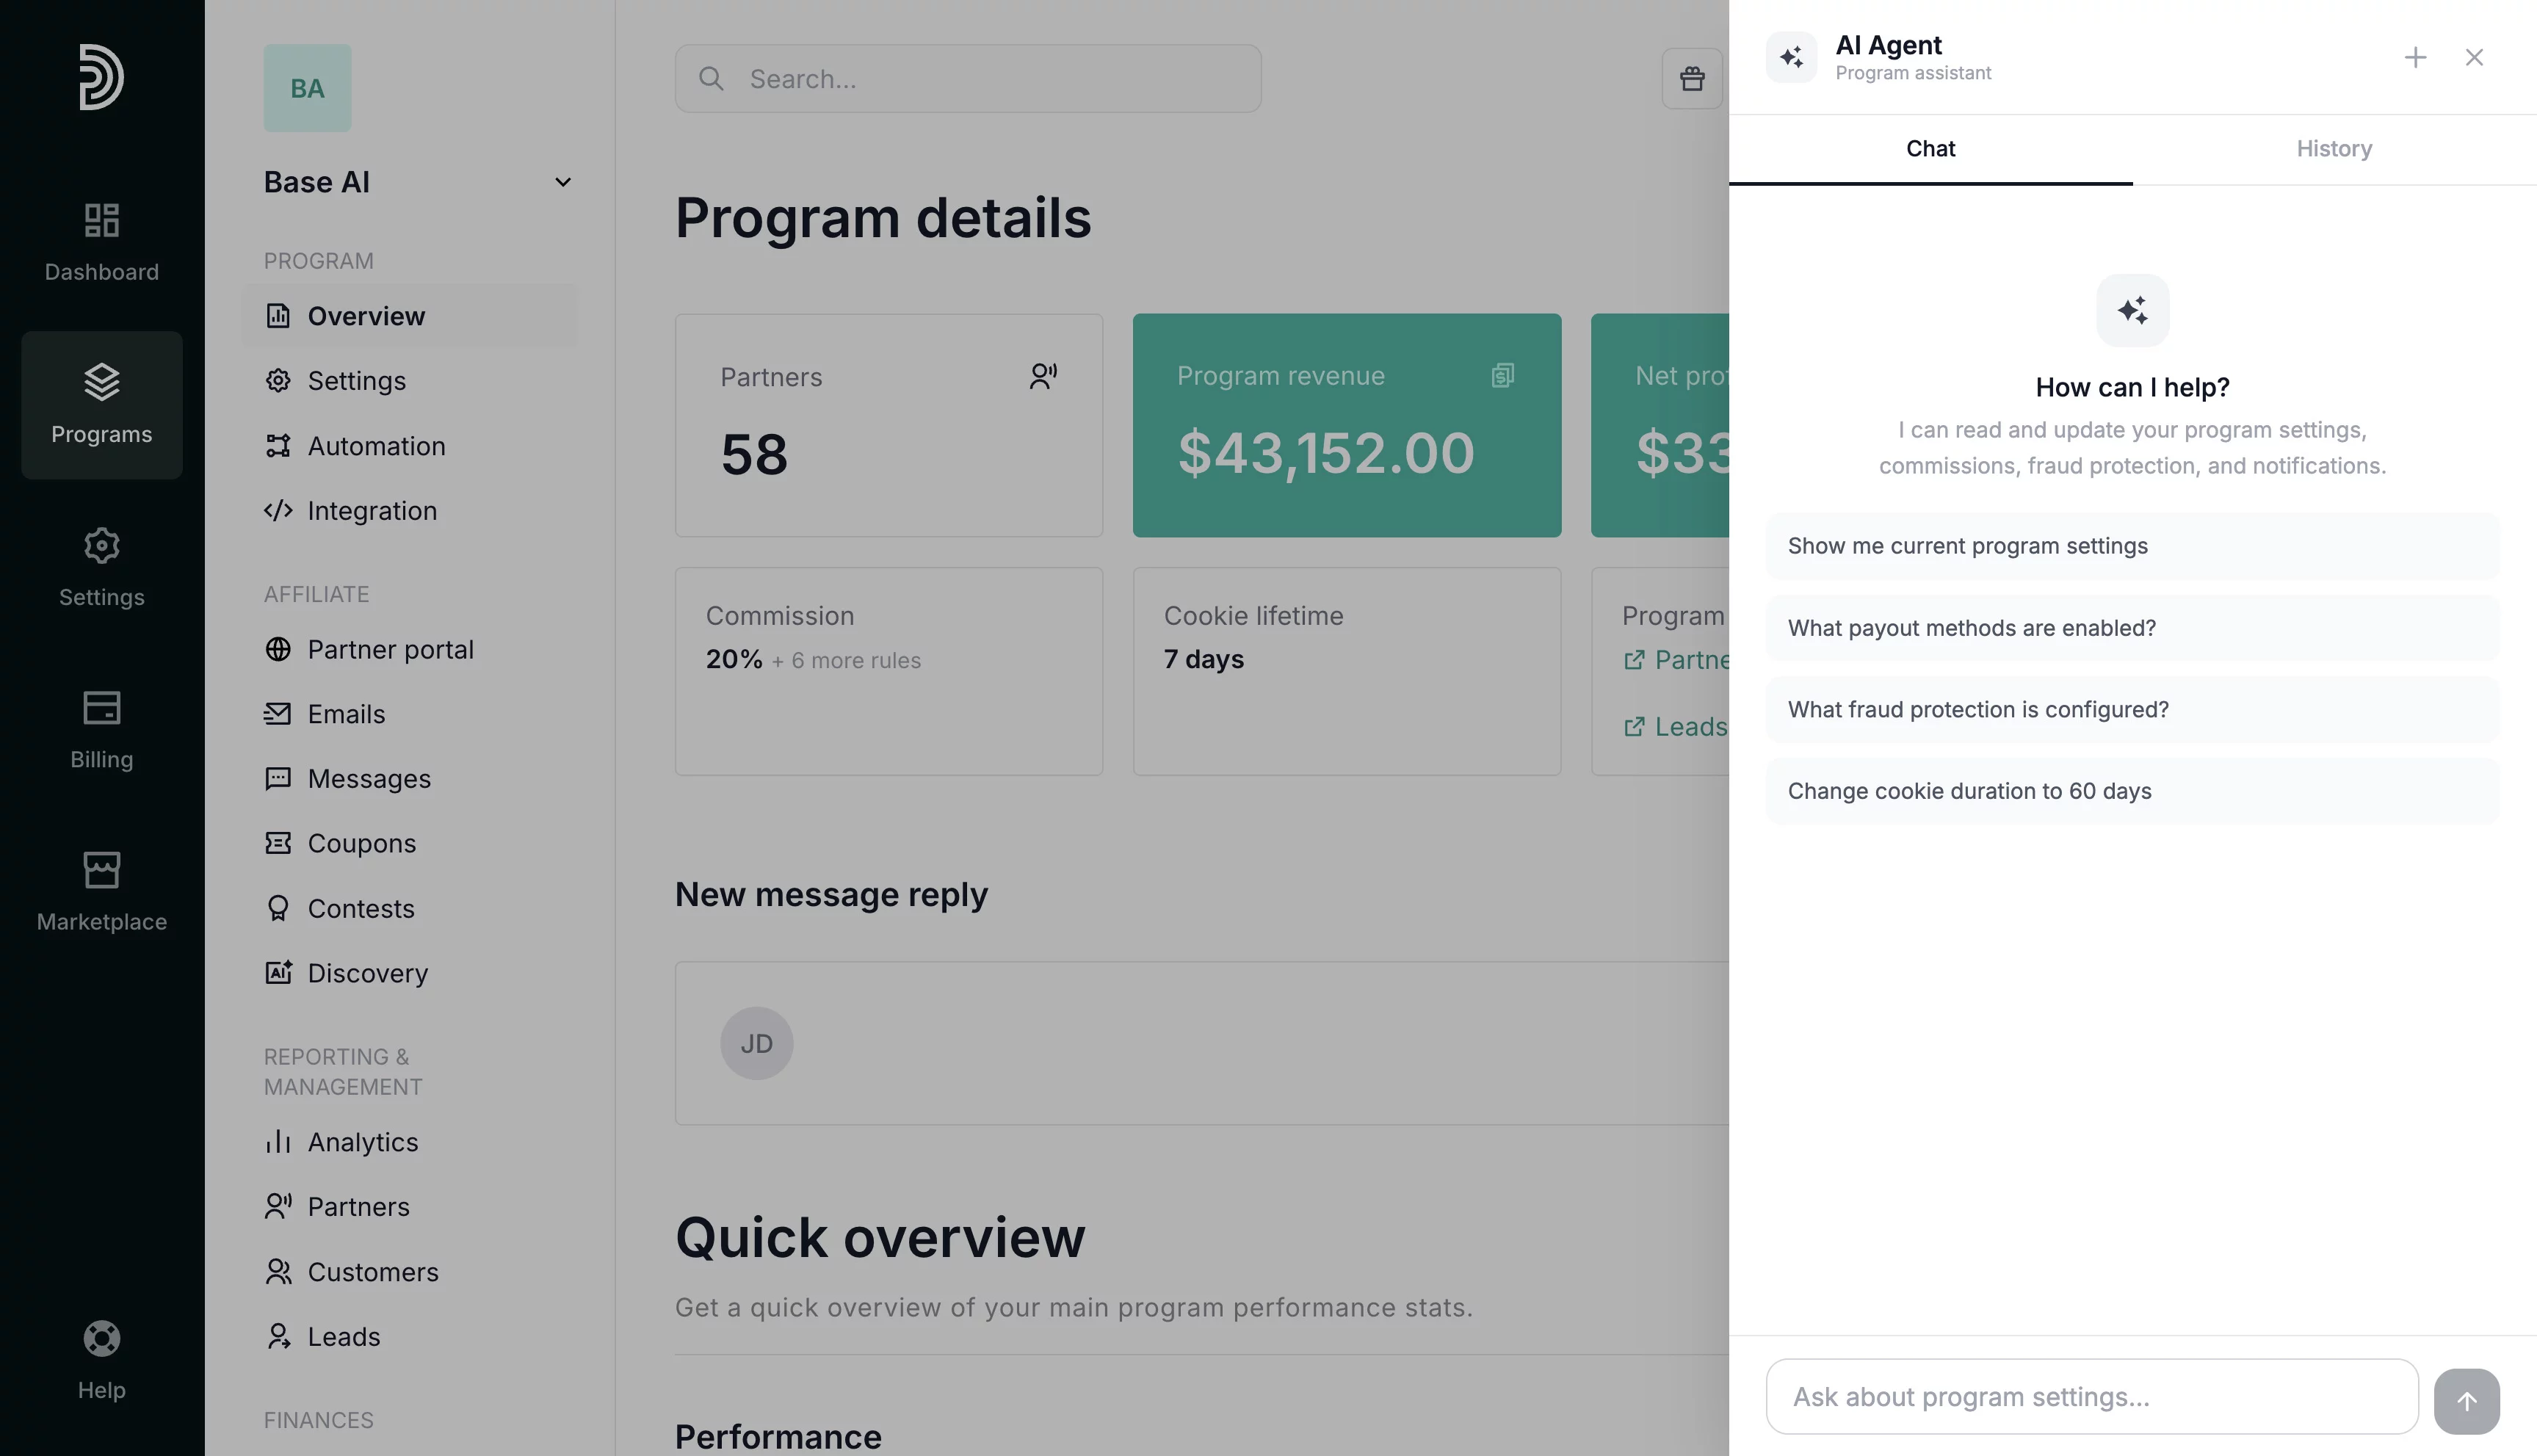2537x1456 pixels.
Task: Open Billing from the left rail
Action: pos(101,729)
